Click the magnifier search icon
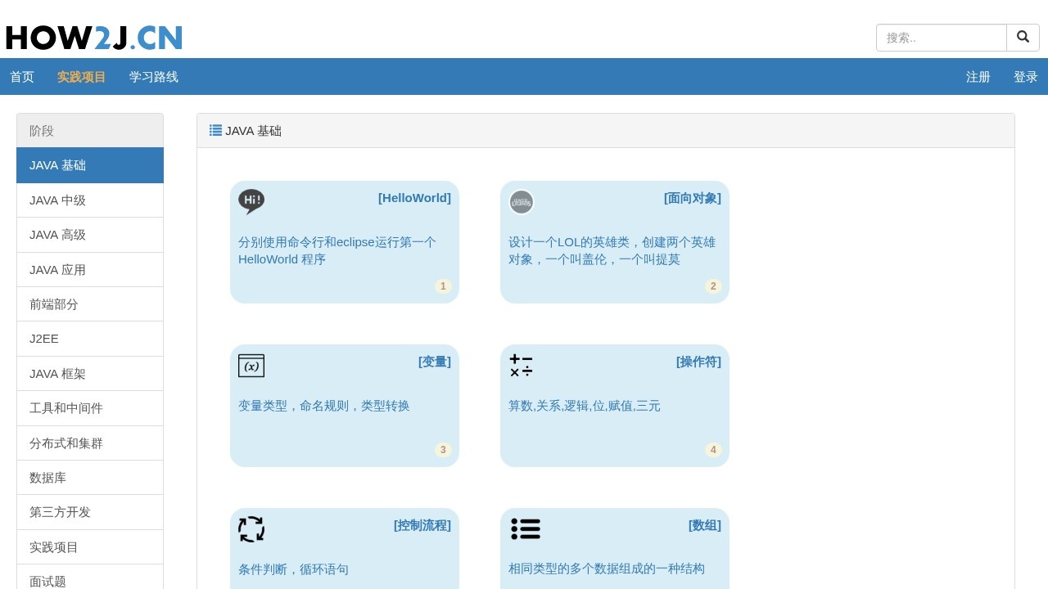 click(1023, 37)
